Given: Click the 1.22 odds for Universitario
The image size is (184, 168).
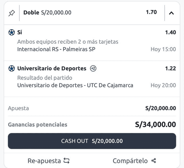Looking at the screenshot, I should pyautogui.click(x=170, y=68).
